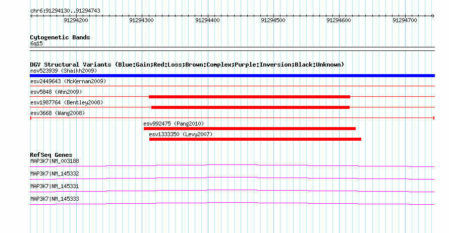Select gene label MAP3K7|NM_145332

[x=54, y=174]
